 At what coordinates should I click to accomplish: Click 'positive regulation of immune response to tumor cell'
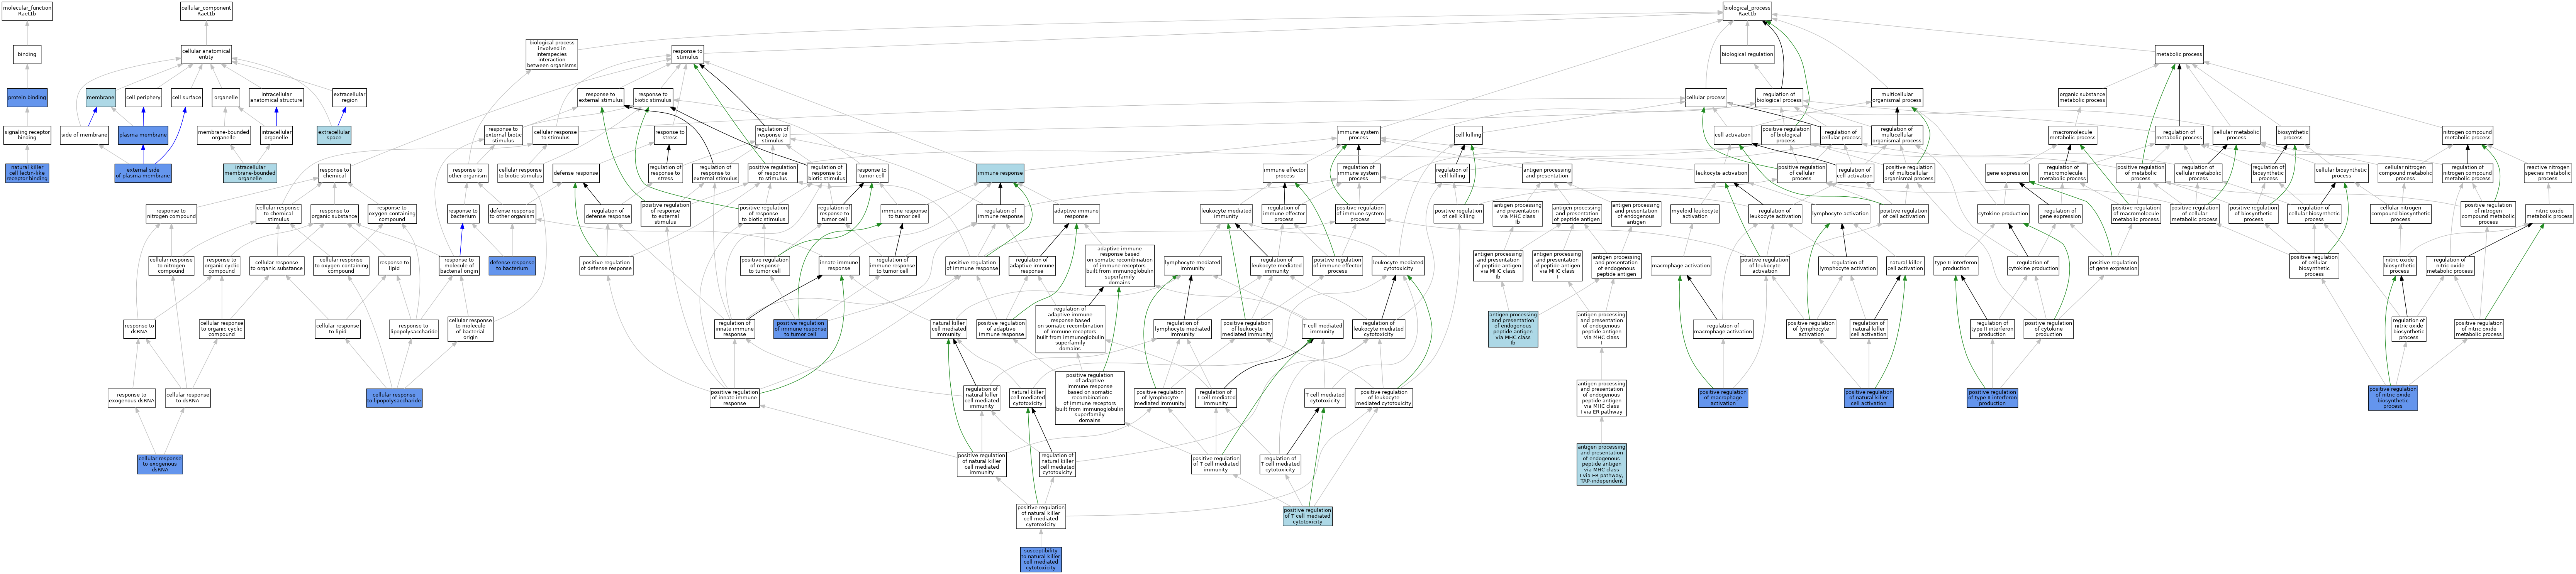tap(801, 329)
